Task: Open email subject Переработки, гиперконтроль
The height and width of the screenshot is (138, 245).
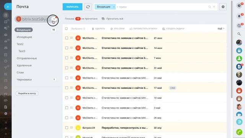Action: click(125, 128)
